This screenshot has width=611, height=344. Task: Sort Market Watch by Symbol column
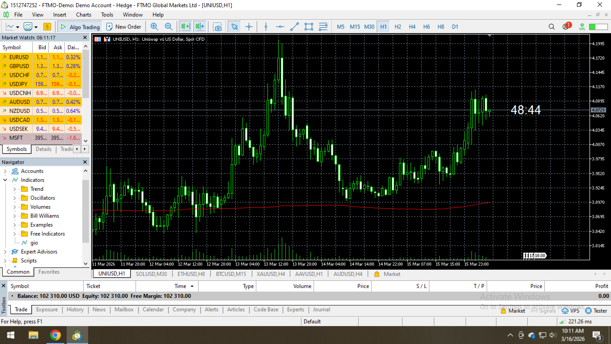click(x=17, y=47)
